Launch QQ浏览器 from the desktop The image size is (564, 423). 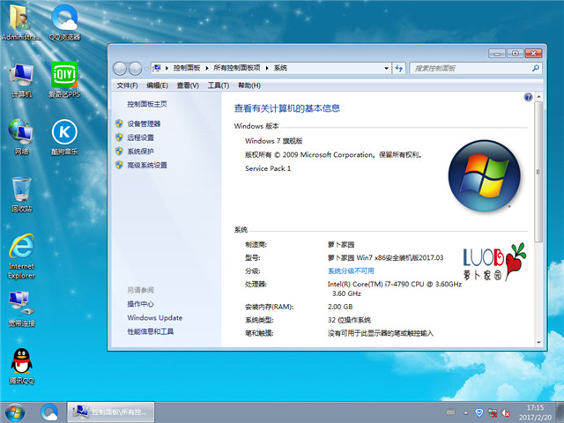pos(64,21)
